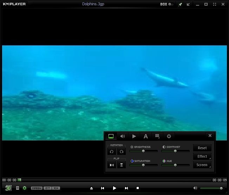Adjust the Contrast slider
This screenshot has width=229, height=195.
(175, 151)
